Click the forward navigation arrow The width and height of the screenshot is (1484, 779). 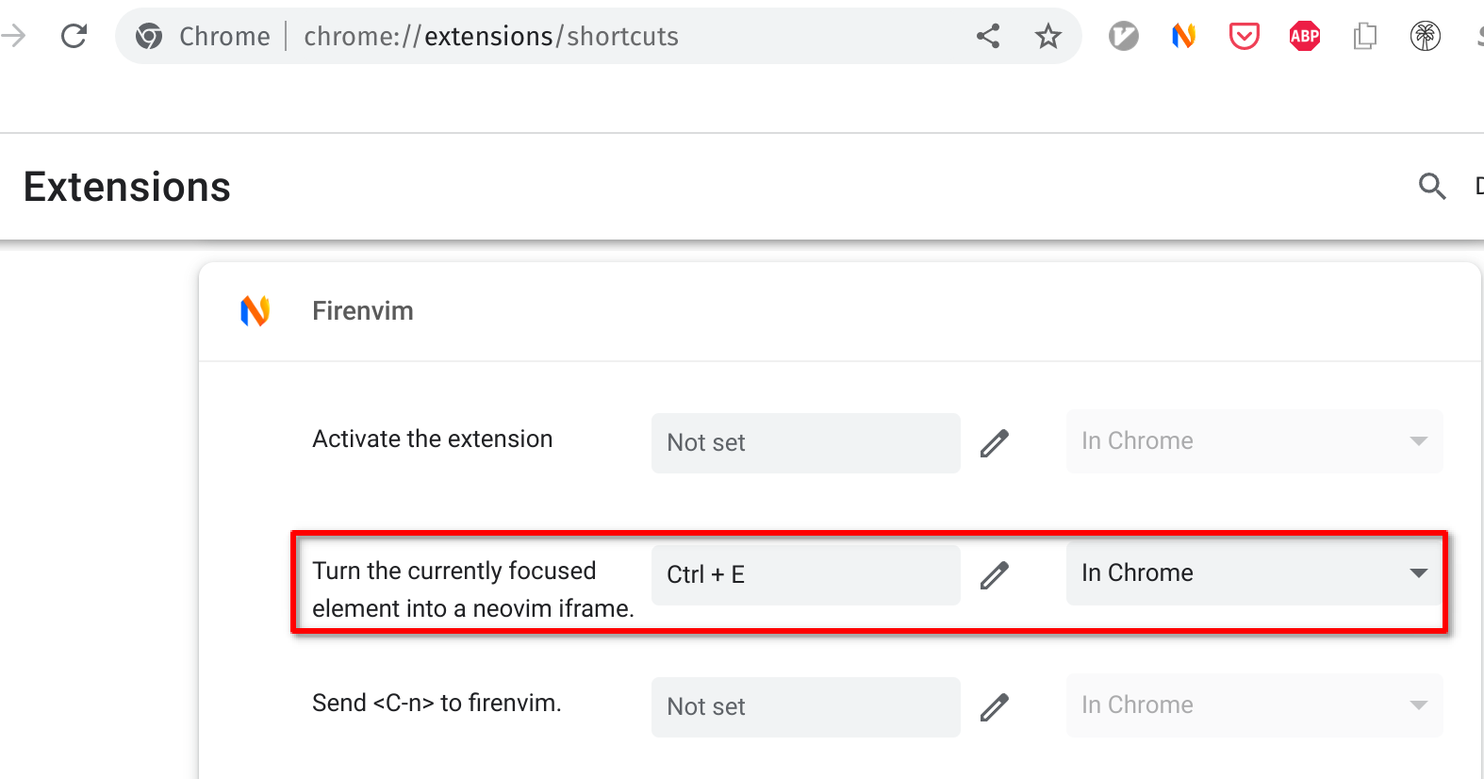point(13,35)
